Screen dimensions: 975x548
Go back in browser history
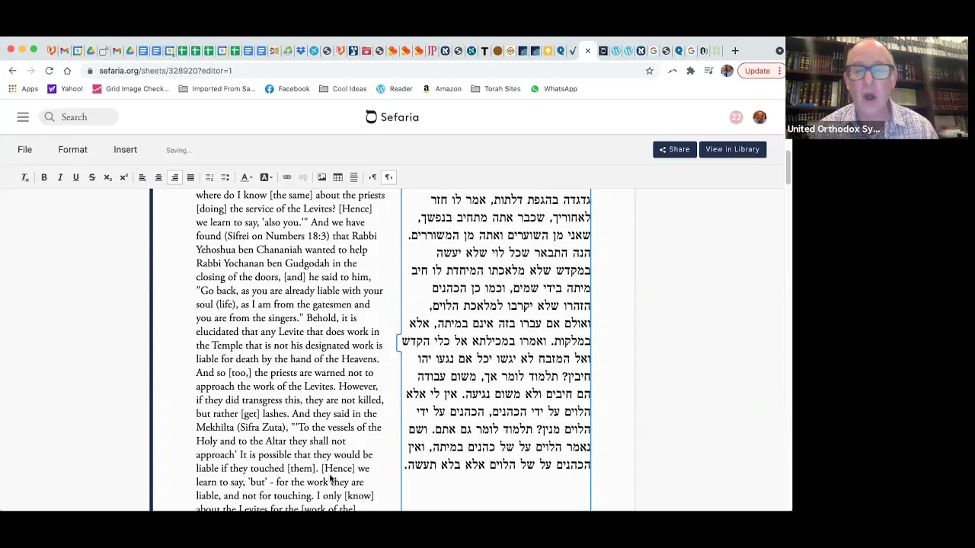(12, 71)
